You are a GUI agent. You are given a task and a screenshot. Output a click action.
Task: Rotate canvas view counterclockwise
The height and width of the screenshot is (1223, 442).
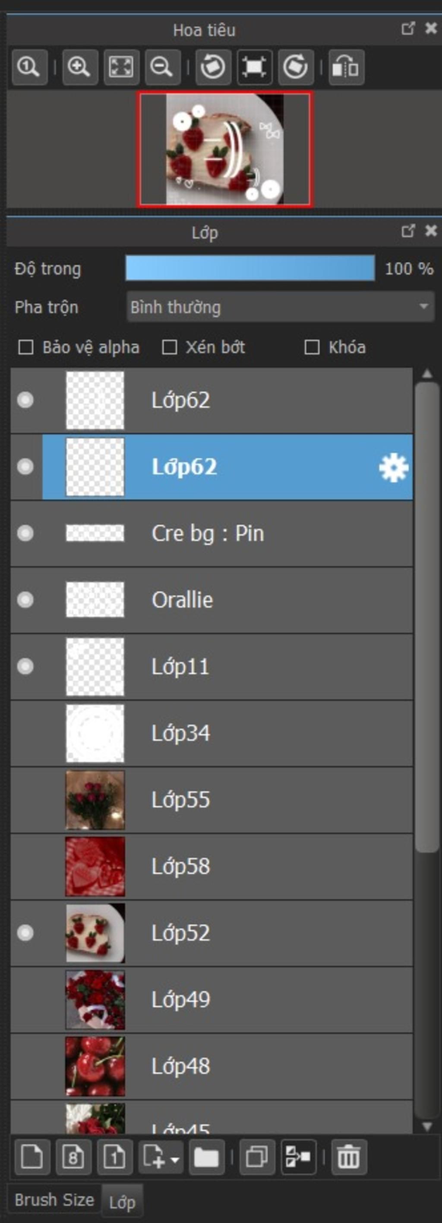(213, 67)
